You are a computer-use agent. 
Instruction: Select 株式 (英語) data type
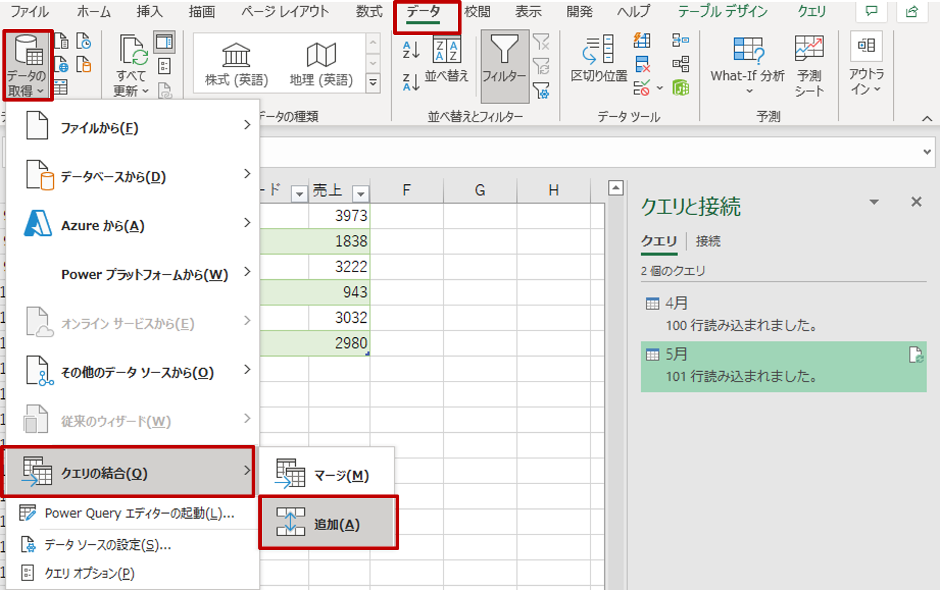pyautogui.click(x=237, y=65)
